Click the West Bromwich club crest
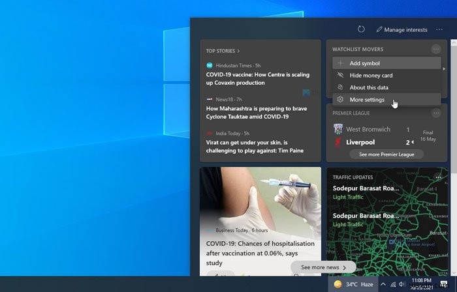 (338, 129)
